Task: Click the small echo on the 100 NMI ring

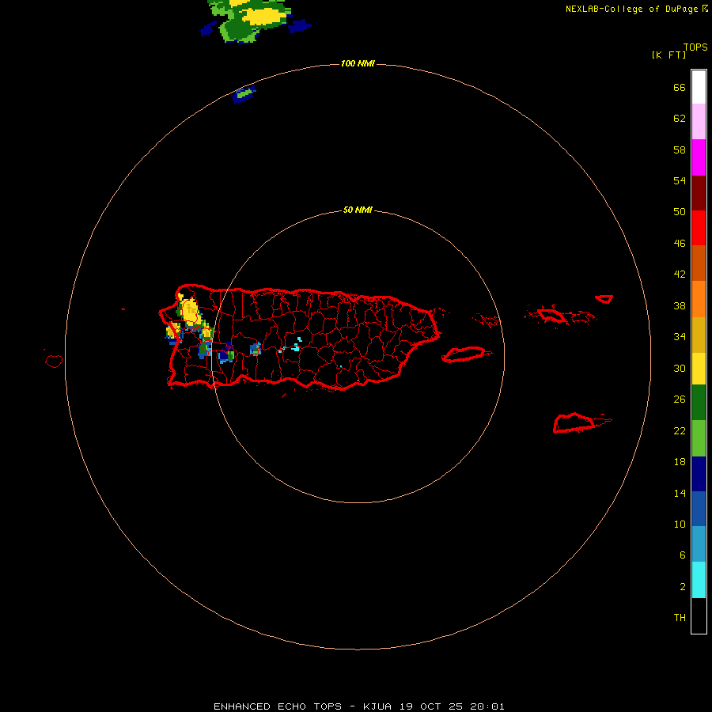Action: point(244,94)
